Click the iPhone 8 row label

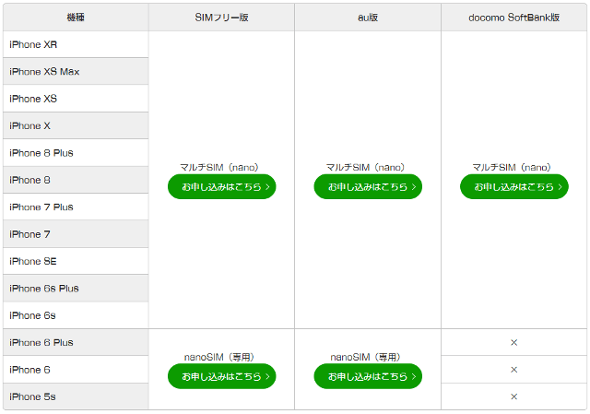click(29, 180)
